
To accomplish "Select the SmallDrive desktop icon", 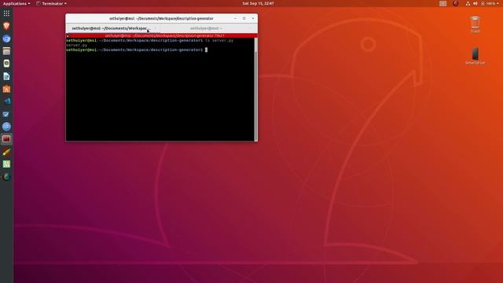I will click(475, 56).
